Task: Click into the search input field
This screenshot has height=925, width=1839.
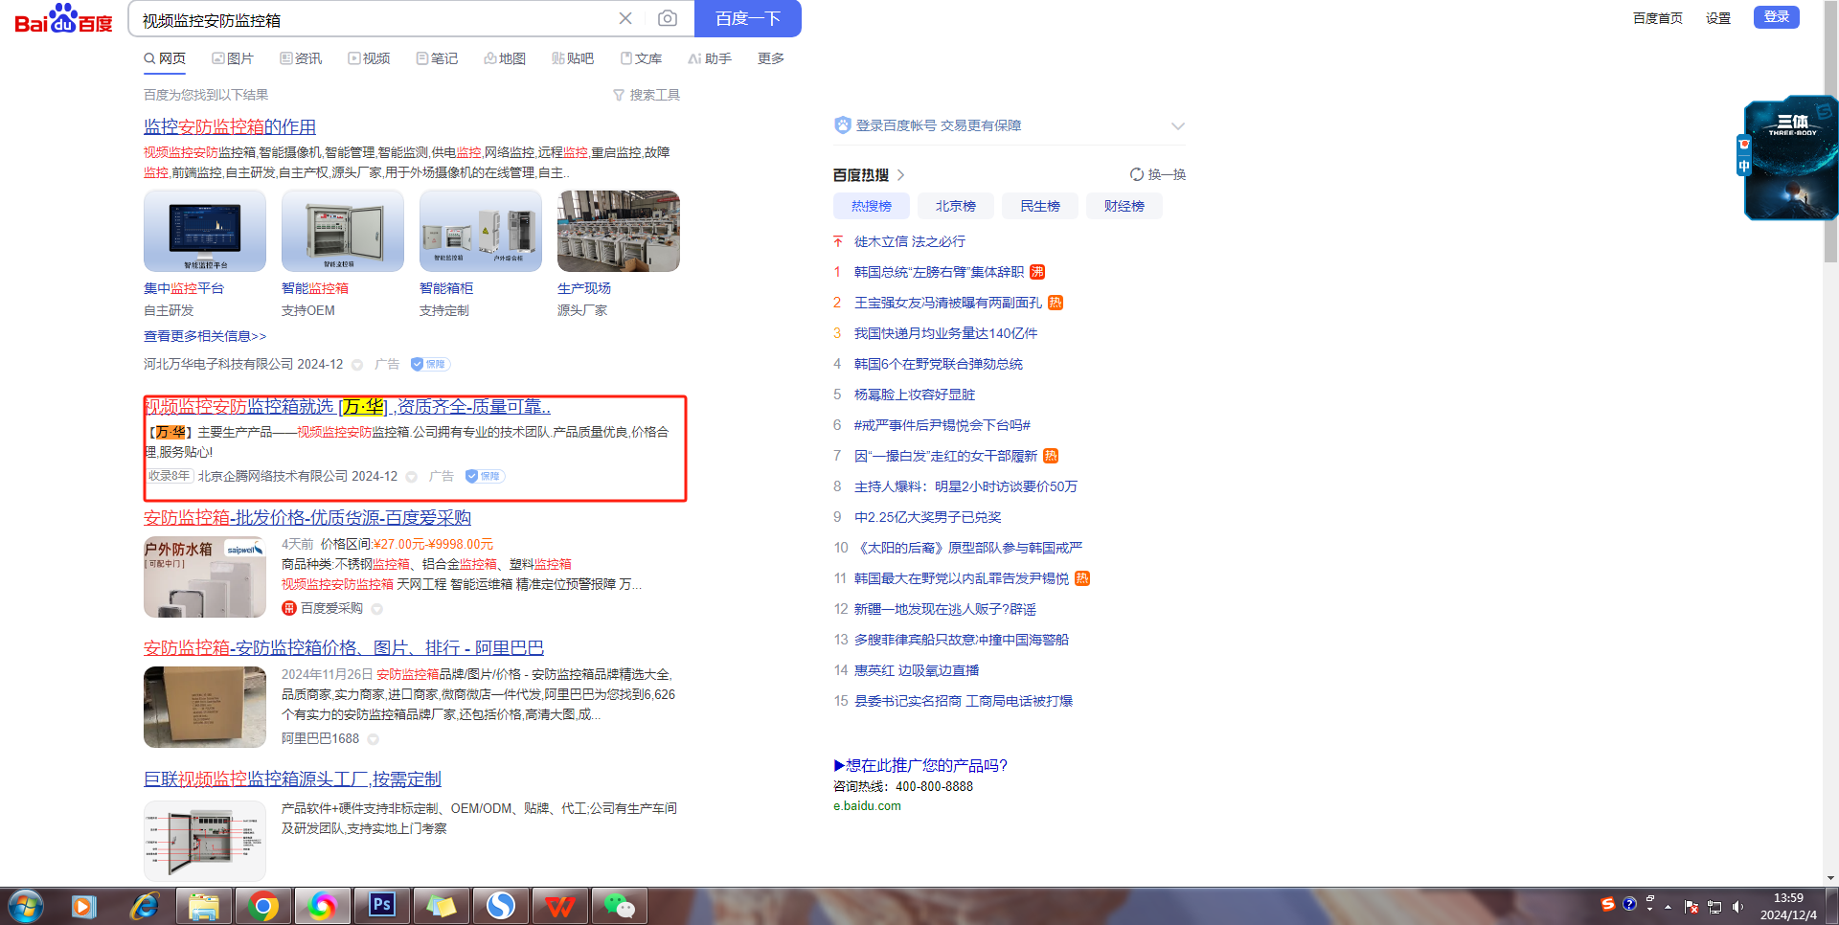Action: tap(374, 19)
